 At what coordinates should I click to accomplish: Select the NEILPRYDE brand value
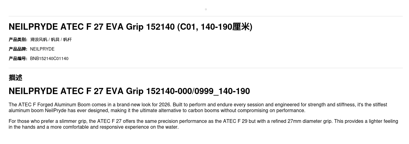[42, 49]
